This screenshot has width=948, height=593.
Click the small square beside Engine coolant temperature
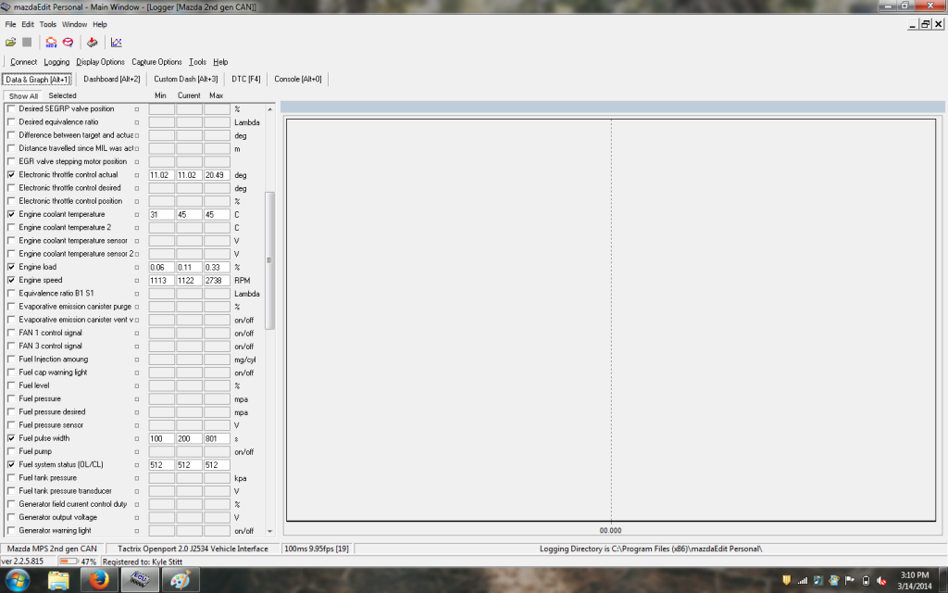point(137,215)
